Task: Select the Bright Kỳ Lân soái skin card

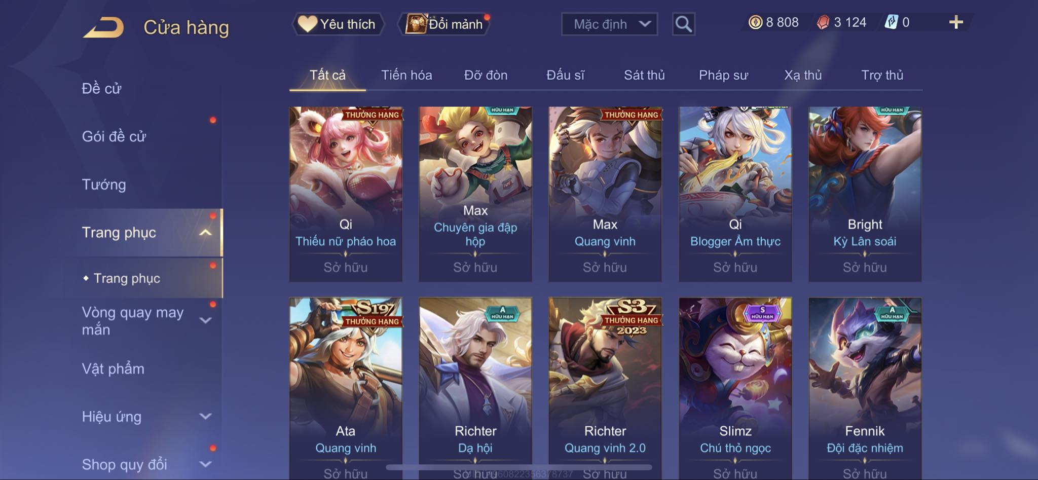Action: tap(865, 194)
